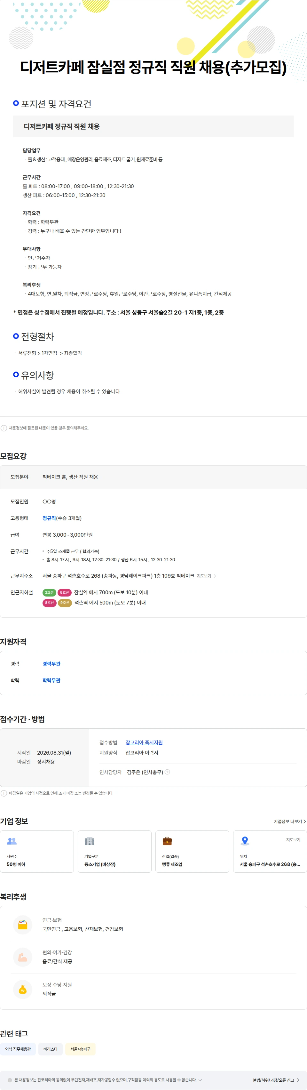This screenshot has width=307, height=1090.
Task: Click the 문의 link in the notice
Action: [x=70, y=428]
